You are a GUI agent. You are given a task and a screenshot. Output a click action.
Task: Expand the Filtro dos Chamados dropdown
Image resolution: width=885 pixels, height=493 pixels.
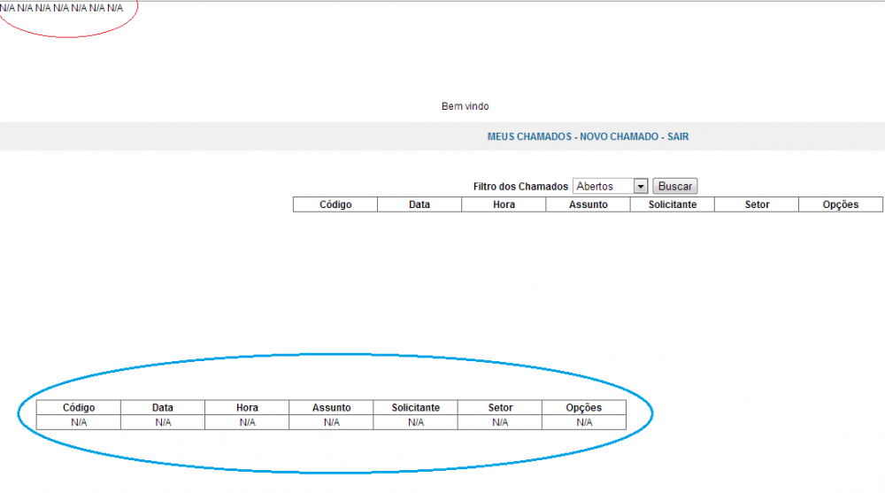coord(611,187)
